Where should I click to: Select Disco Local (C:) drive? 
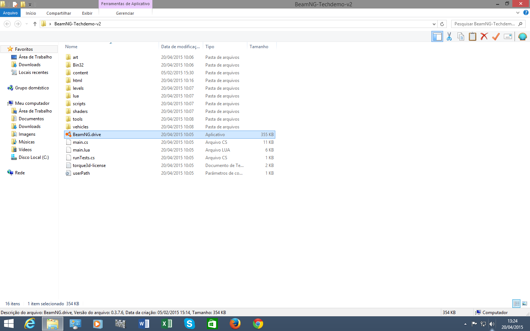pos(33,157)
